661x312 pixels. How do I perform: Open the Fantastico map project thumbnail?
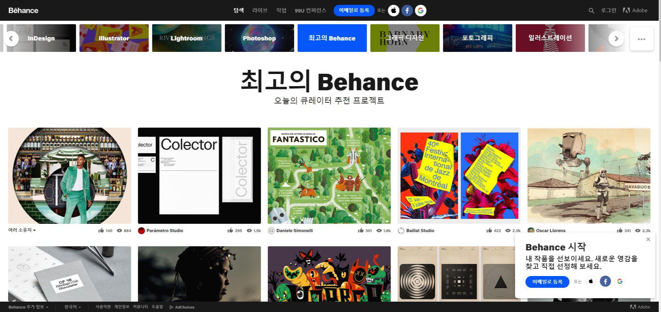click(329, 176)
